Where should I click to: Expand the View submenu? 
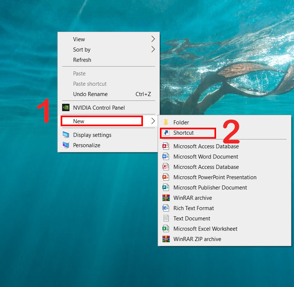coord(108,39)
